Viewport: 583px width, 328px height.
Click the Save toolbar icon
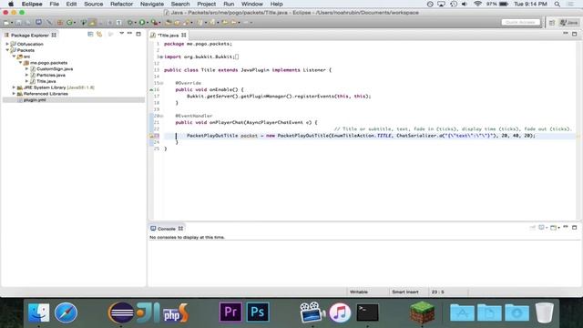(x=18, y=22)
